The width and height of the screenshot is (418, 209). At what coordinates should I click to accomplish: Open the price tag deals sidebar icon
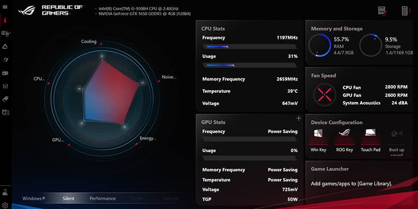5,99
